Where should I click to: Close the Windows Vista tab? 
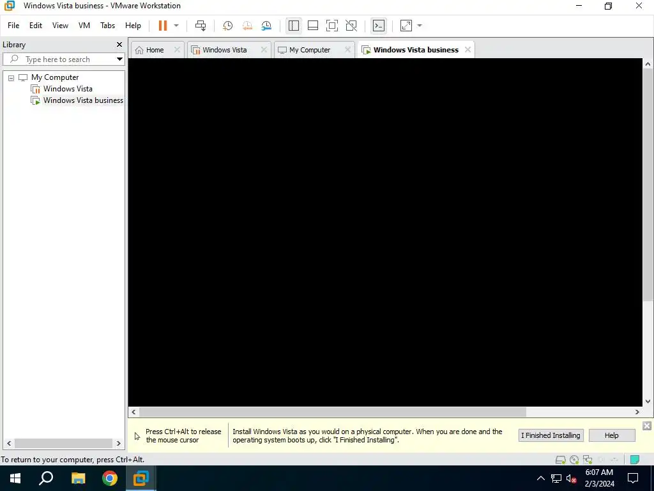(x=264, y=50)
